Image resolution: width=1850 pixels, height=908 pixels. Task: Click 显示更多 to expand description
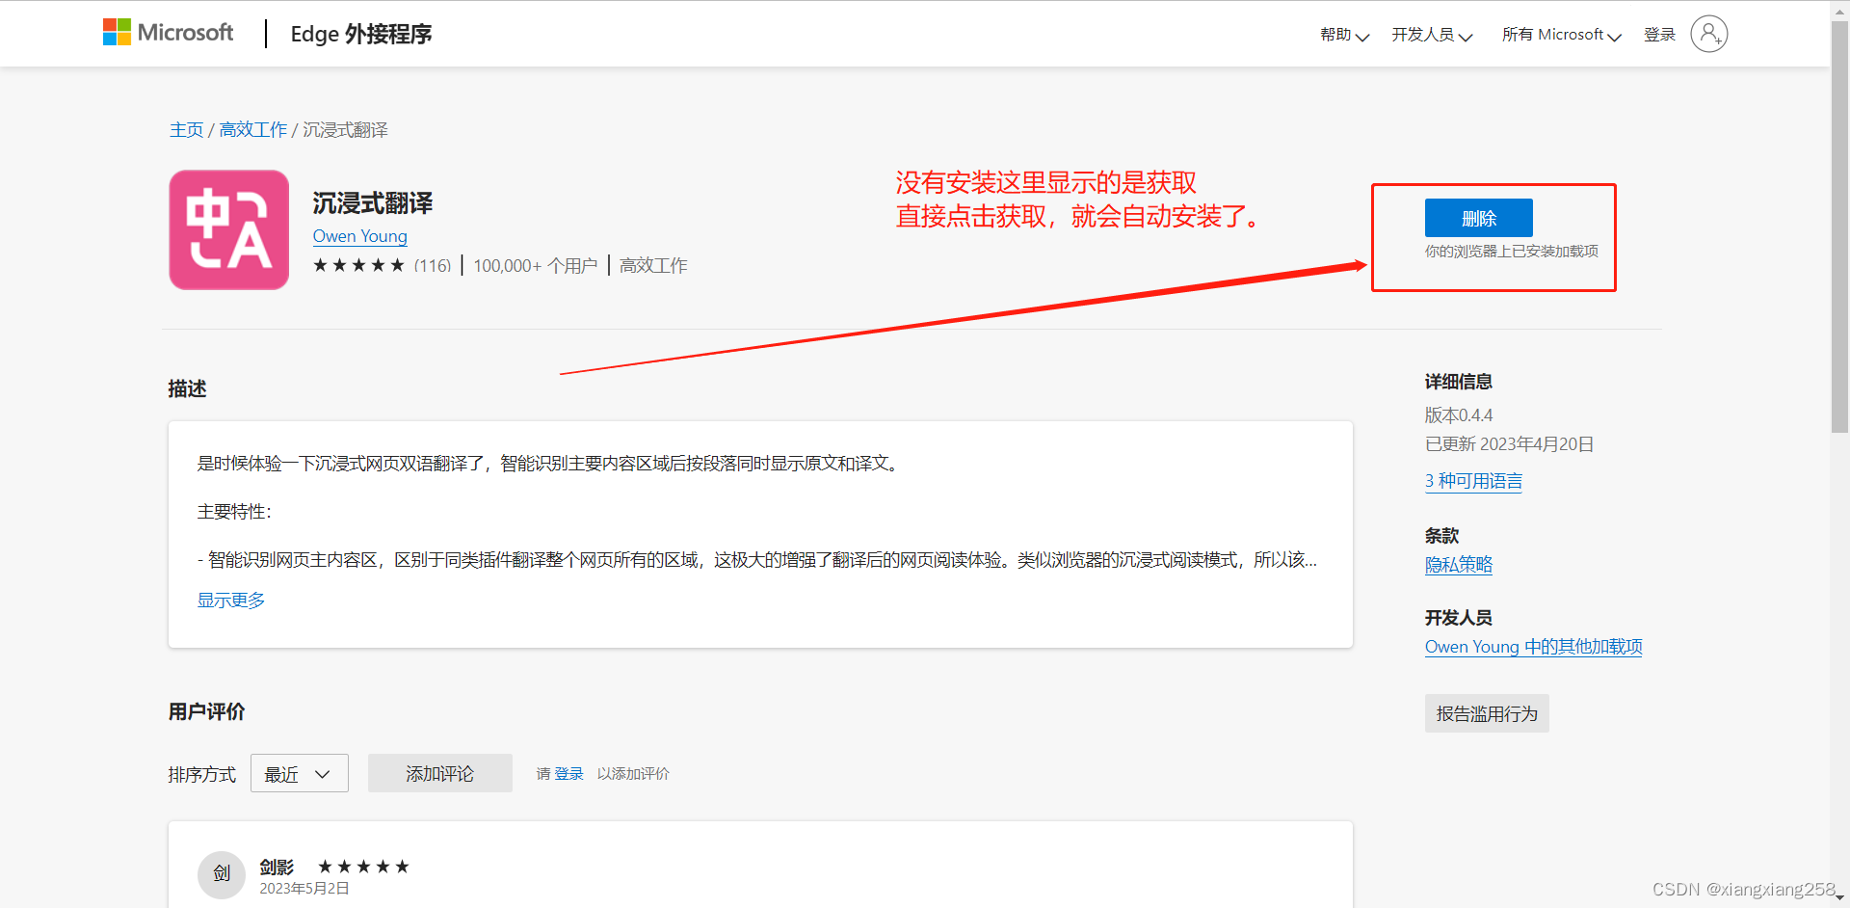231,600
